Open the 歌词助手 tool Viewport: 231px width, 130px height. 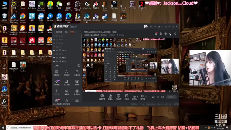77,92
